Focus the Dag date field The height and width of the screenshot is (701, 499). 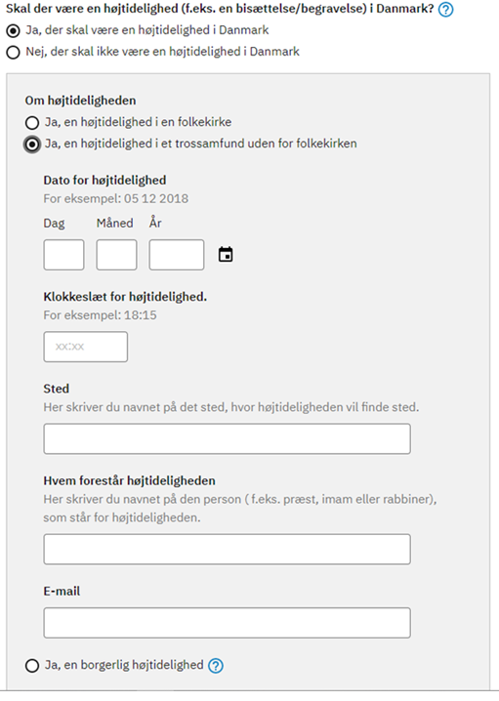63,255
